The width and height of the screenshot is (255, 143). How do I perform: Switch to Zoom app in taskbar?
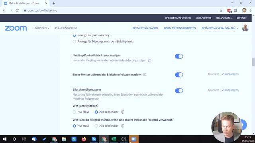[x=134, y=139]
